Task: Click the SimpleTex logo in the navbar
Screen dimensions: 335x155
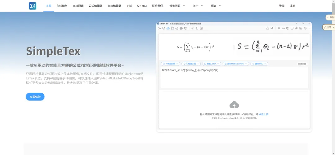Action: click(33, 6)
